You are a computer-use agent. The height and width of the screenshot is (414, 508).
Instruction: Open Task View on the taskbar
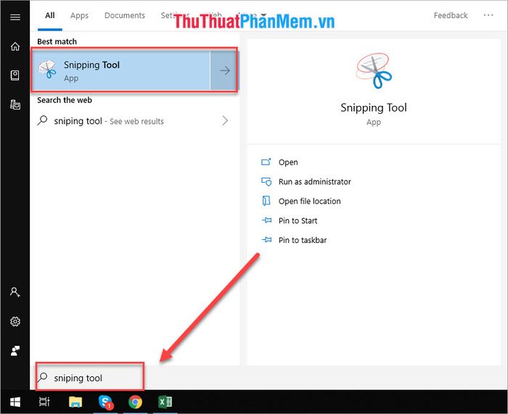pyautogui.click(x=44, y=402)
